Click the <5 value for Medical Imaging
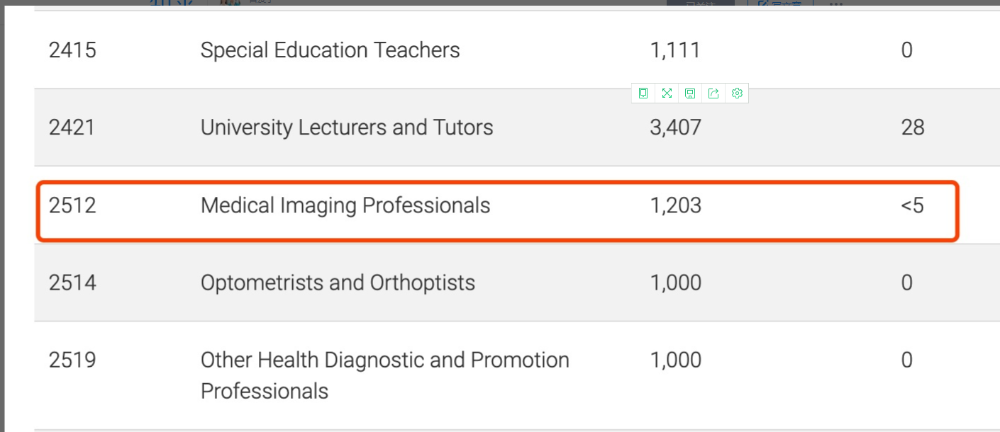 (912, 205)
